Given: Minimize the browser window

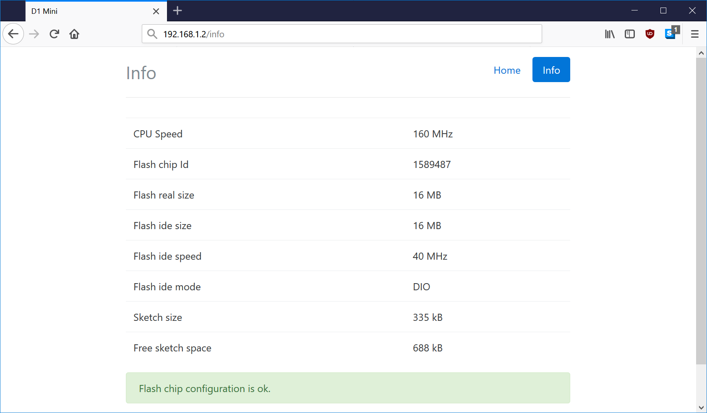Looking at the screenshot, I should pos(634,10).
